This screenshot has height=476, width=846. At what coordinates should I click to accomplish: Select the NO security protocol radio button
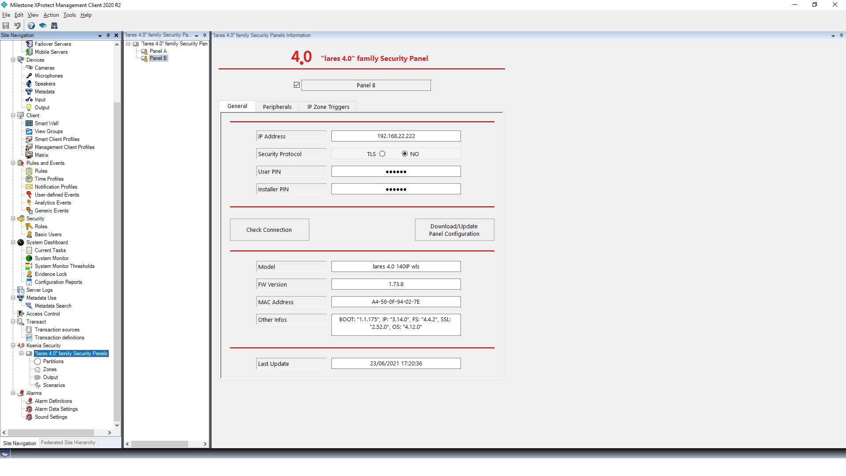click(404, 154)
